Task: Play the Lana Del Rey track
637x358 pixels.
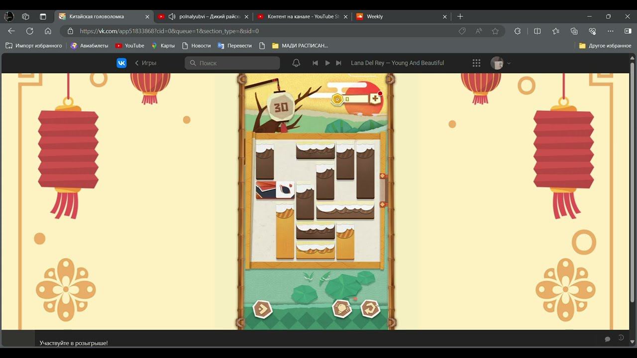Action: [x=327, y=63]
